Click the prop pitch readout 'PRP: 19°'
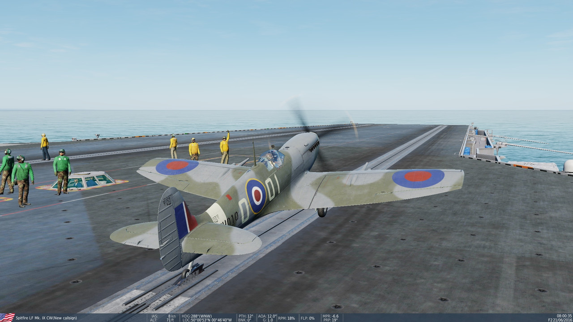Screen dimensions: 573x322 (330, 320)
